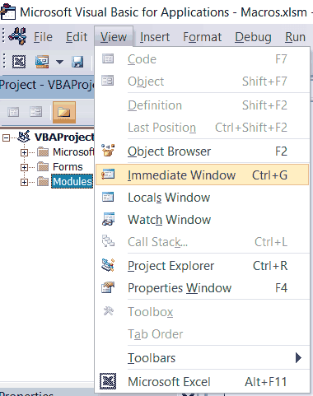The width and height of the screenshot is (313, 396).
Task: Click the VBA application icon left of File
Action: coord(17,36)
